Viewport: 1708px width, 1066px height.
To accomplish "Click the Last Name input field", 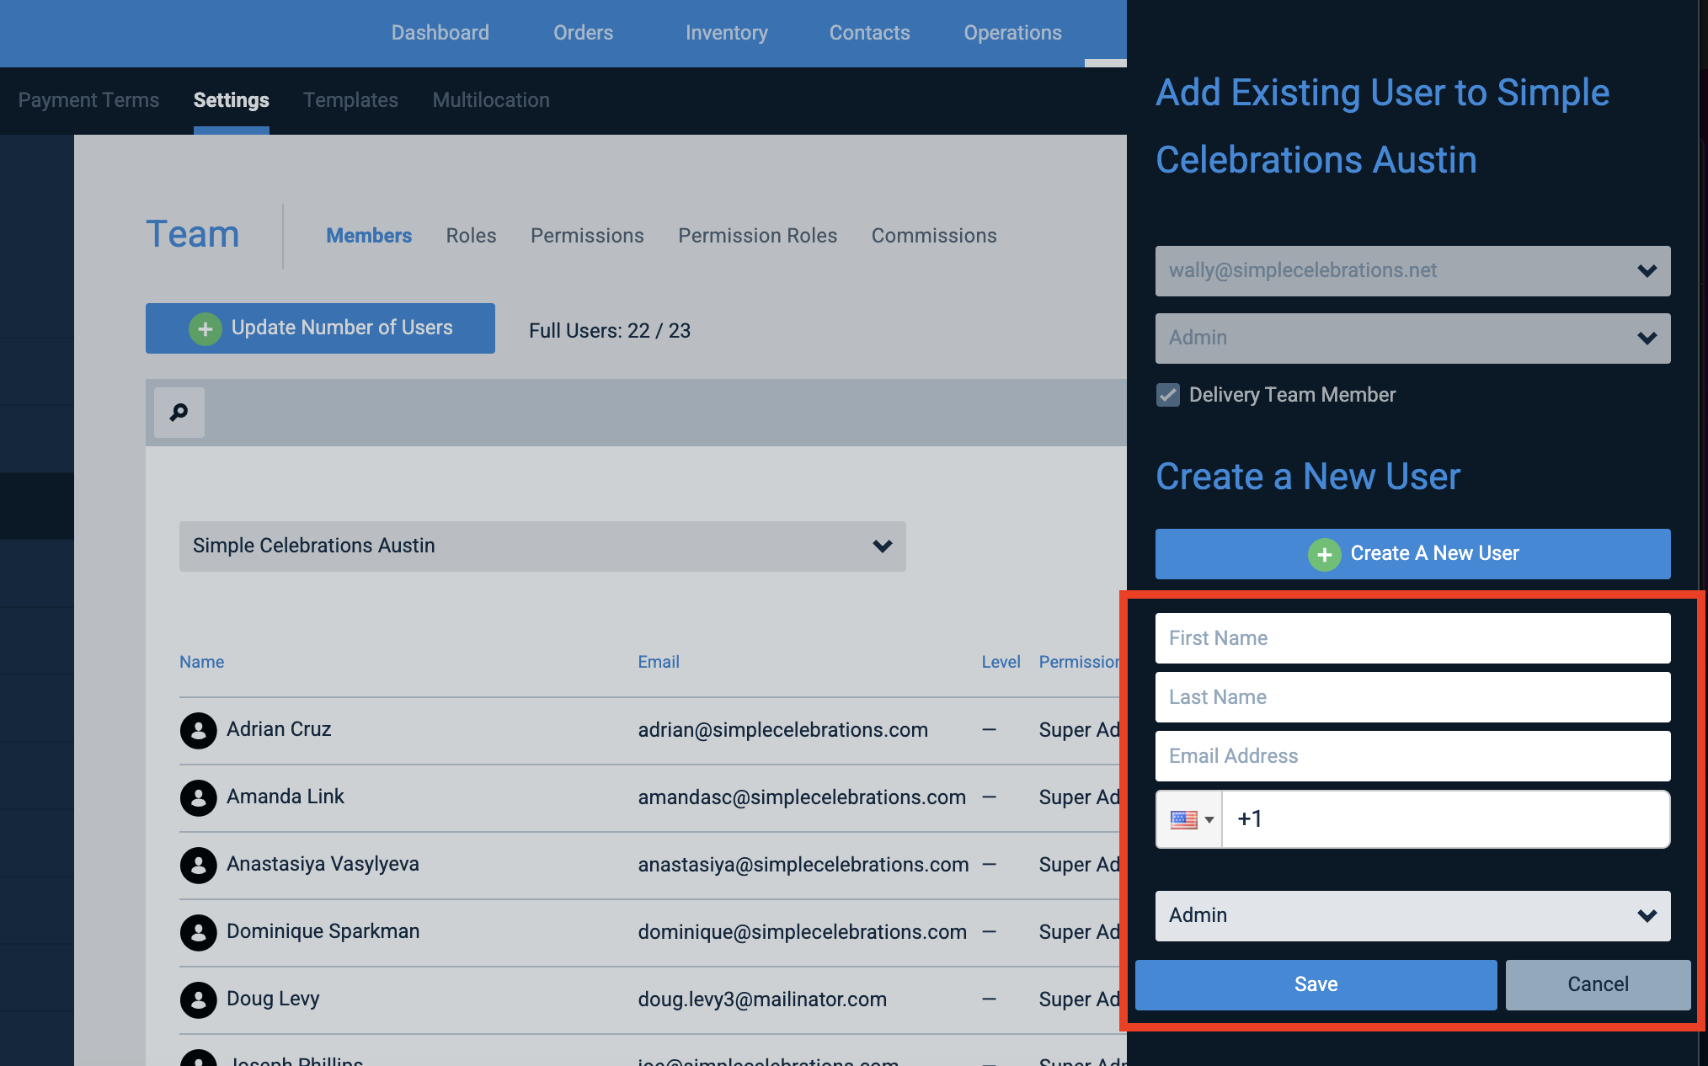I will point(1412,697).
